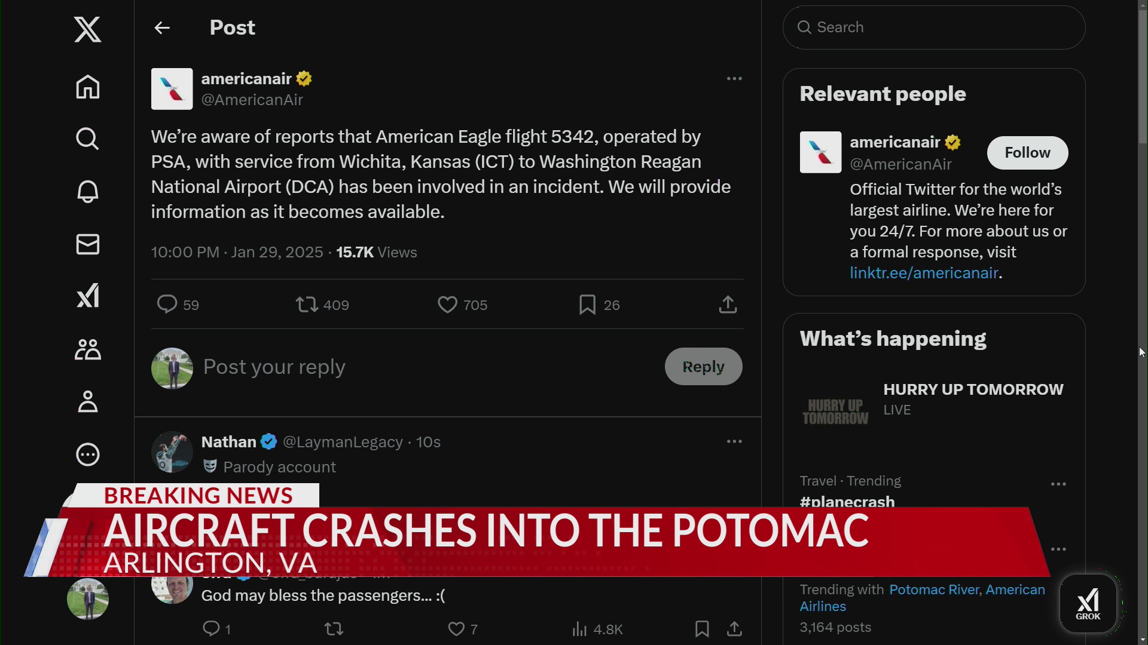Select the Communities icon

pyautogui.click(x=87, y=349)
